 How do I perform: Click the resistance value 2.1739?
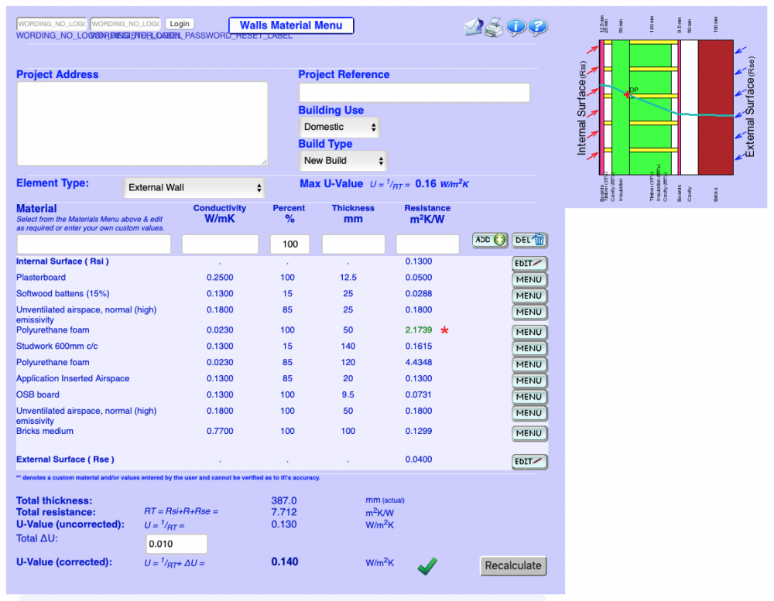(419, 330)
